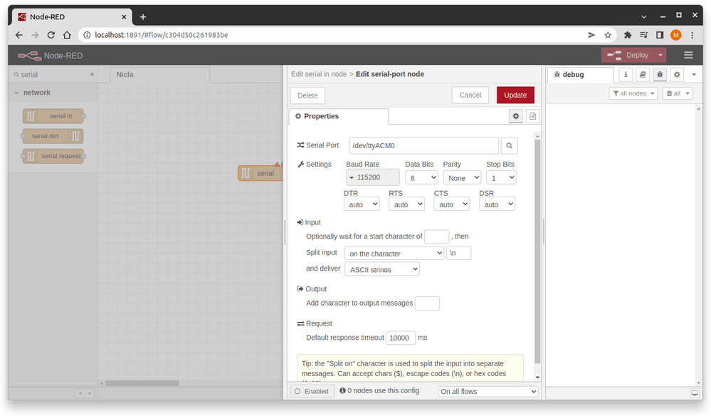711x416 pixels.
Task: Open DTR auto dropdown
Action: coord(362,204)
